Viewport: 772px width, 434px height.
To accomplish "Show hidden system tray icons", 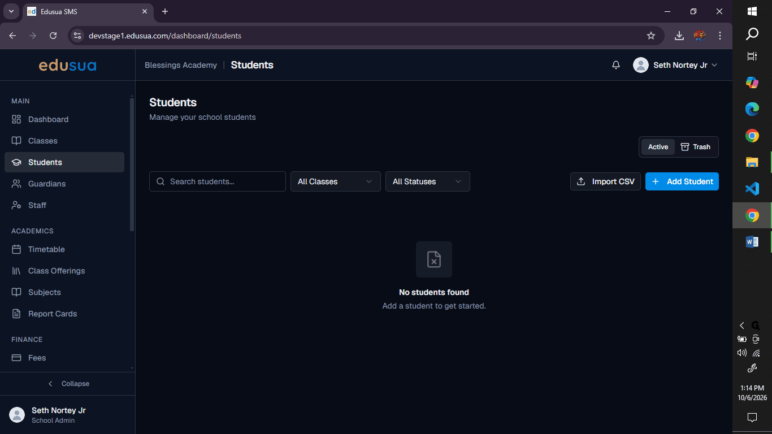I will [742, 325].
